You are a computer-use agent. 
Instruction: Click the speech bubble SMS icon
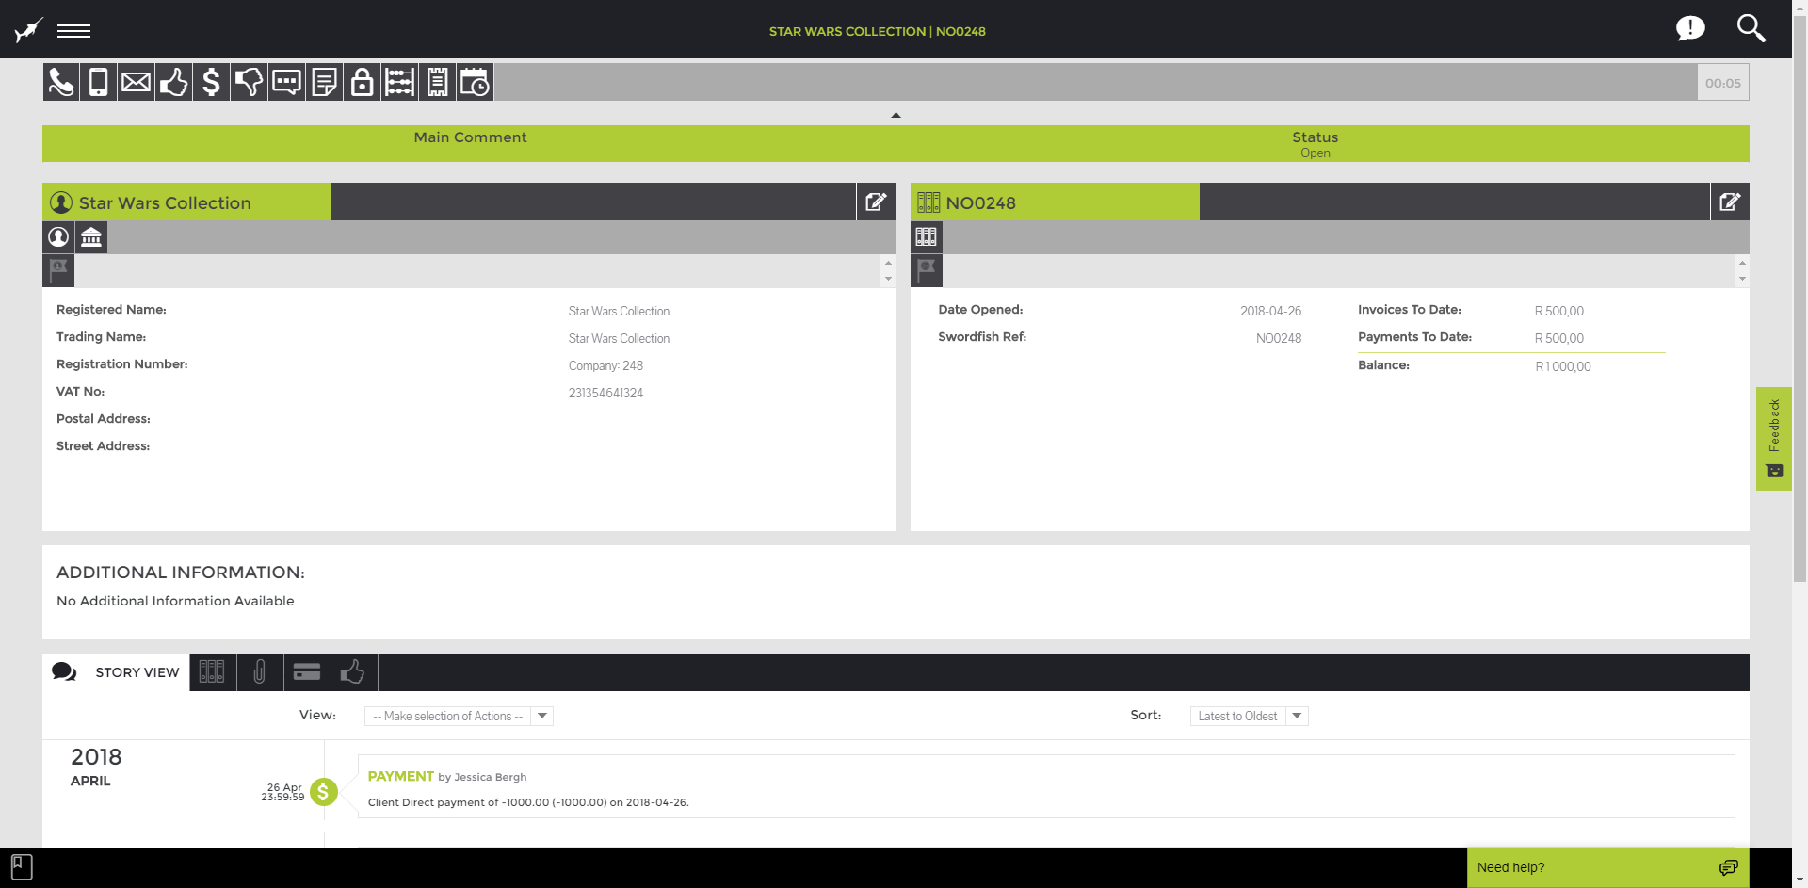tap(286, 83)
